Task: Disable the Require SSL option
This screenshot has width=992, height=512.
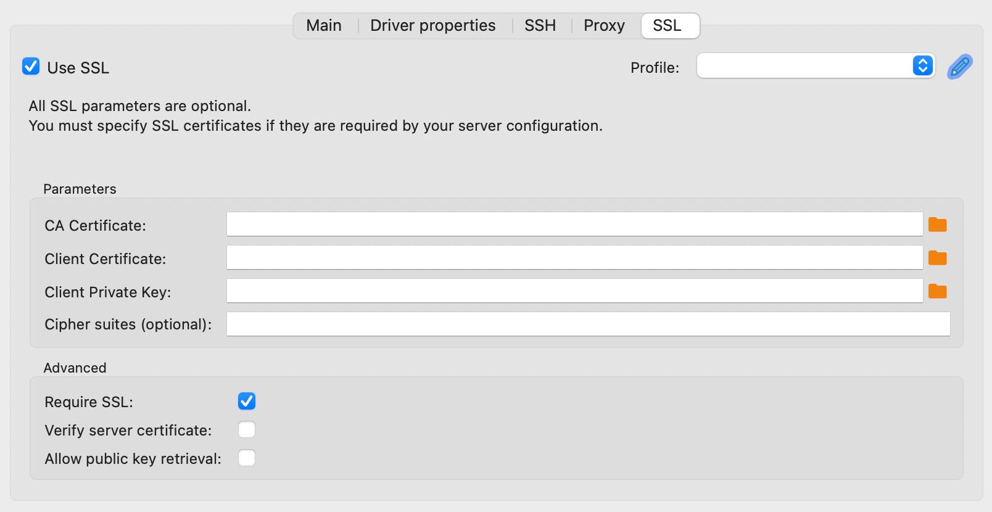Action: coord(246,401)
